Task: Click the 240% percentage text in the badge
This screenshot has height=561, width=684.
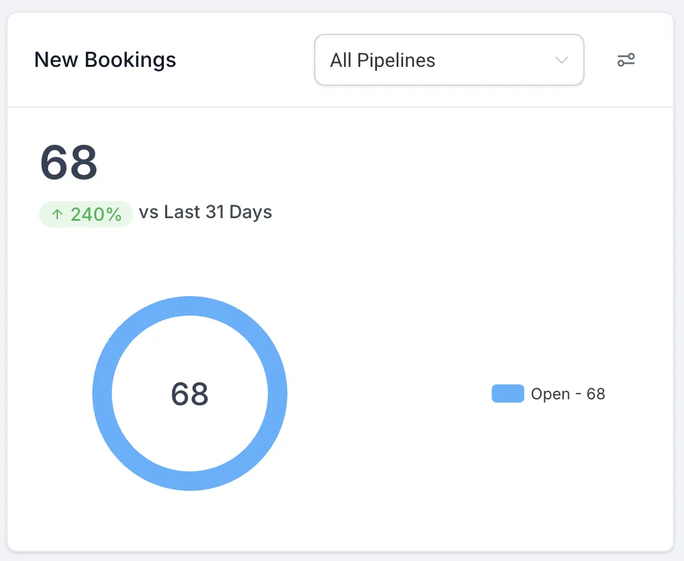Action: click(96, 214)
